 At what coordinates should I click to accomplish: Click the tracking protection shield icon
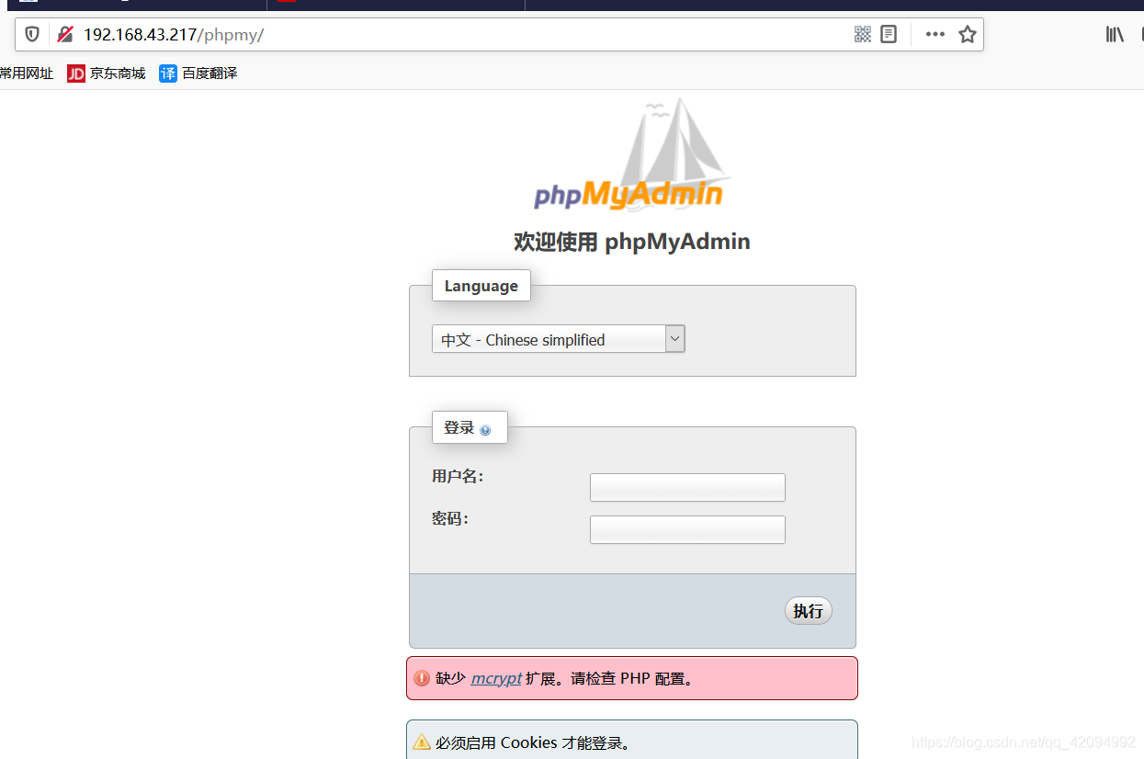tap(32, 35)
